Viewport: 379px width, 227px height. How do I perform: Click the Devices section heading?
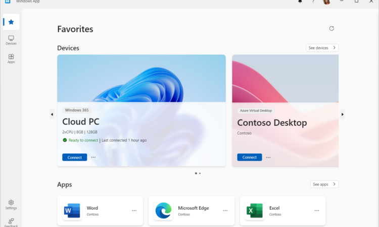coord(68,48)
